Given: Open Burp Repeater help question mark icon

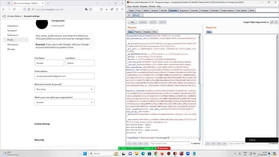Looking at the screenshot, I should pos(276,22).
